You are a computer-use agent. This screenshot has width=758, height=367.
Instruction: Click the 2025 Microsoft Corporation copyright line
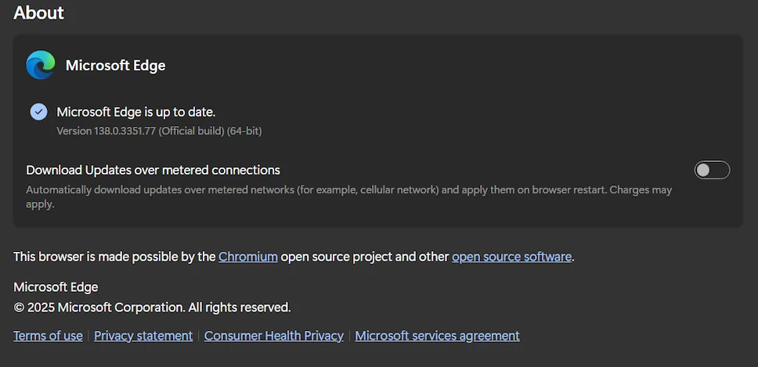(152, 307)
